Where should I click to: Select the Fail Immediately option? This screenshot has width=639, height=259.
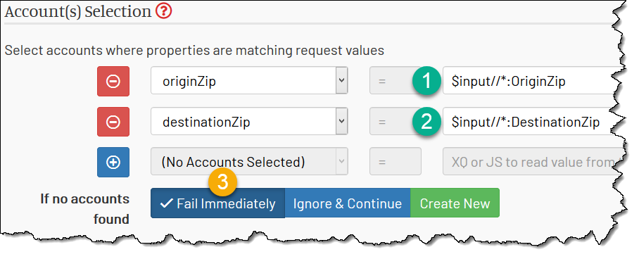point(217,203)
